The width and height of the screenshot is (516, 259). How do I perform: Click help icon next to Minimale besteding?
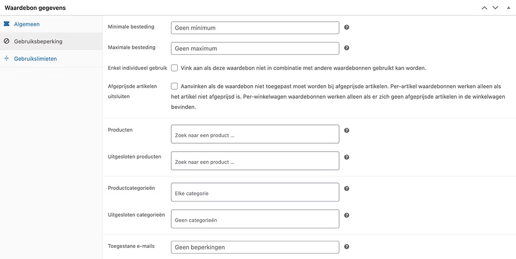click(x=347, y=27)
